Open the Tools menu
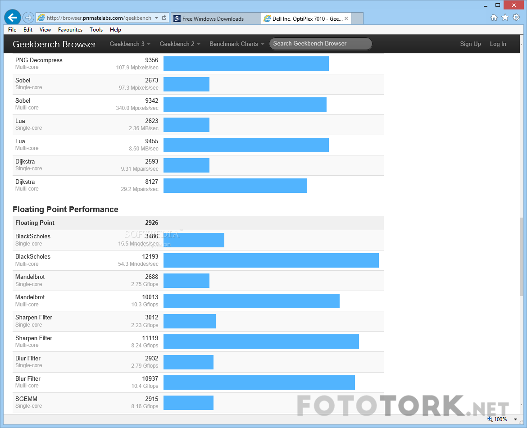This screenshot has height=428, width=527. click(x=96, y=30)
